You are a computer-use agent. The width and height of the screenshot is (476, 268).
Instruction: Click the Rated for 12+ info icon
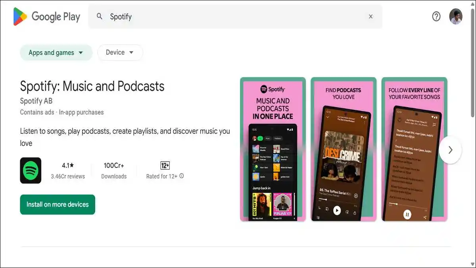pyautogui.click(x=182, y=176)
